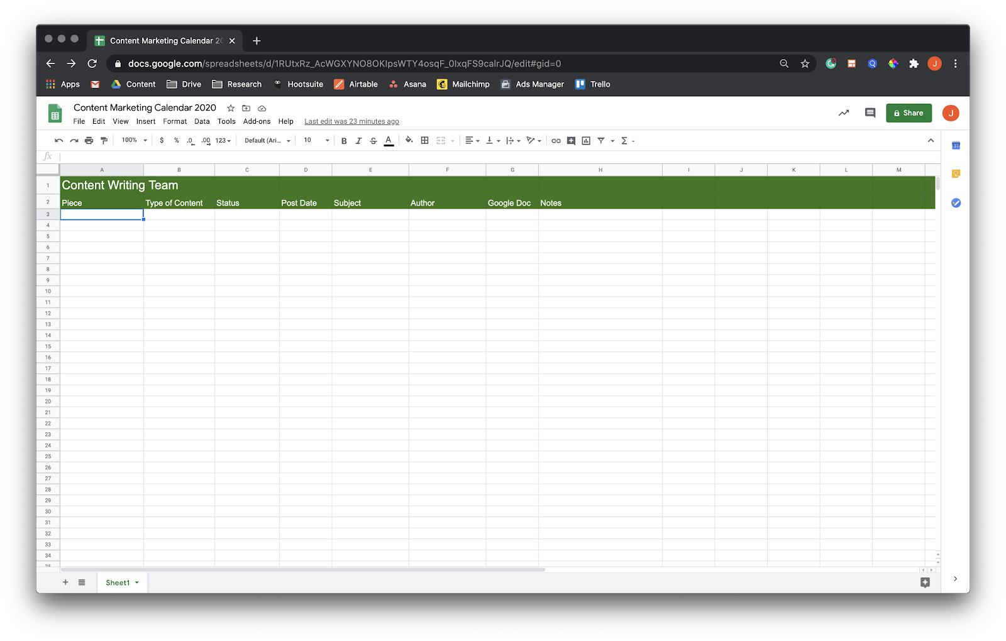Open the Mailchimp bookmark

[463, 84]
